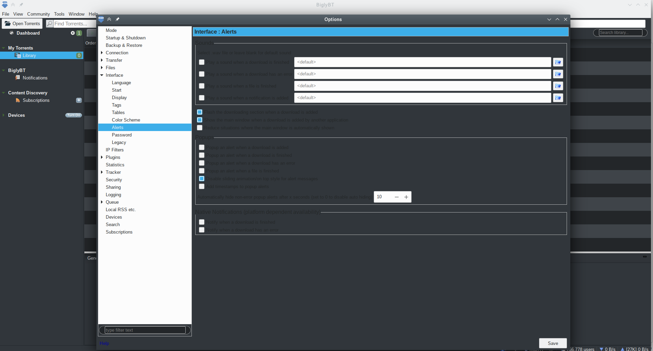This screenshot has width=653, height=351.
Task: Click the Dashboard home icon
Action: click(11, 33)
